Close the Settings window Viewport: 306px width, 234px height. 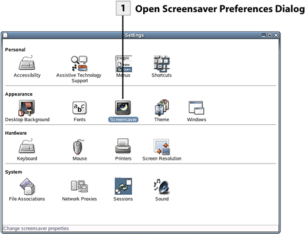[x=276, y=35]
